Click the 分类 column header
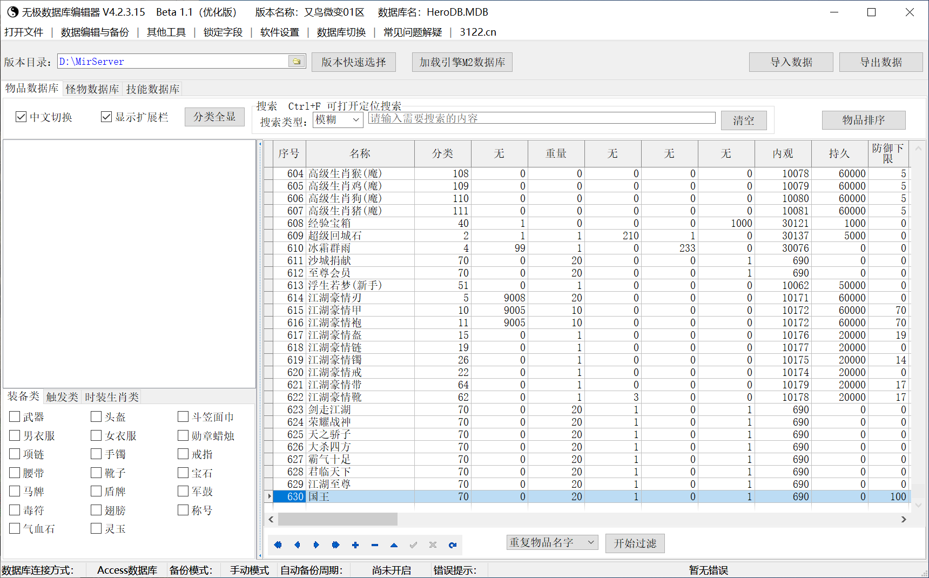The image size is (929, 578). [x=443, y=153]
